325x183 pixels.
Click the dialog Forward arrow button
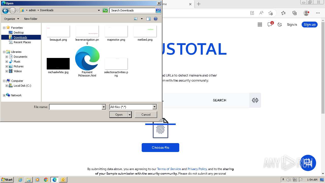12,10
